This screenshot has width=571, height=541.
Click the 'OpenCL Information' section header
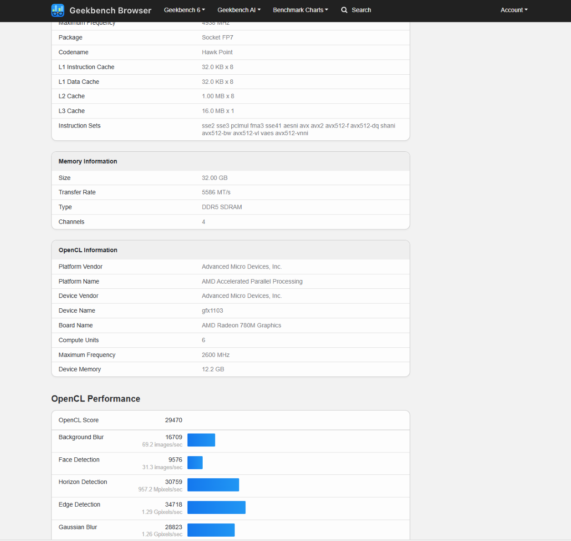click(88, 250)
